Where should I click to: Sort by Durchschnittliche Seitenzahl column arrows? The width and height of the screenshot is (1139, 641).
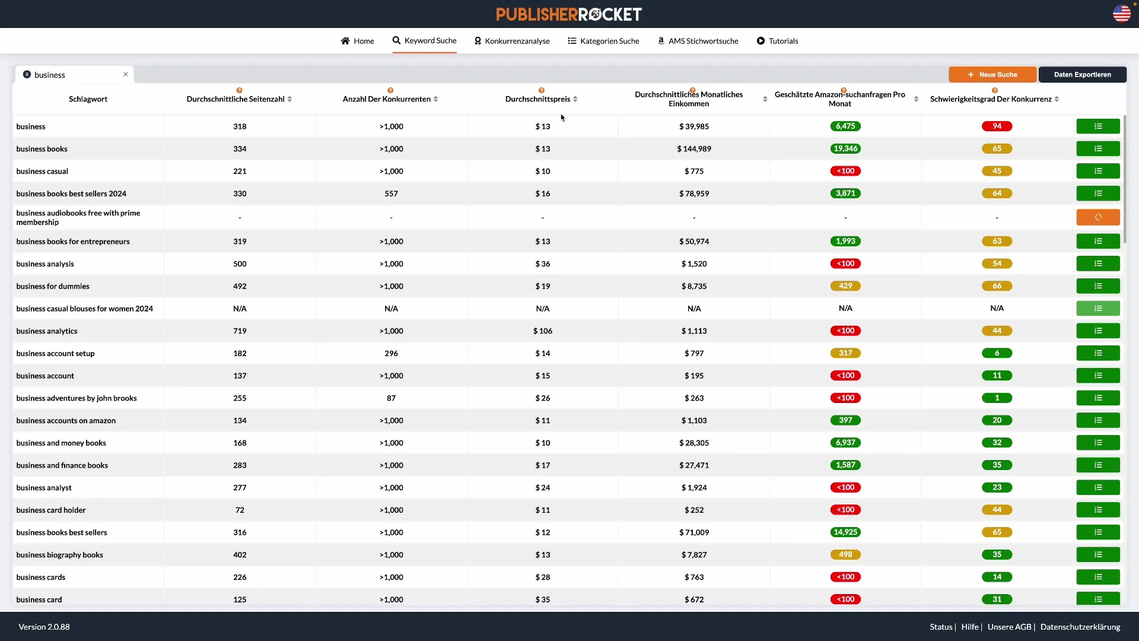(x=289, y=99)
